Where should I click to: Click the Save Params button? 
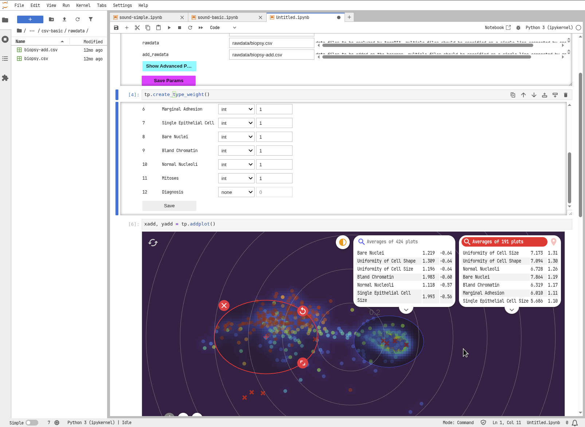tap(169, 81)
